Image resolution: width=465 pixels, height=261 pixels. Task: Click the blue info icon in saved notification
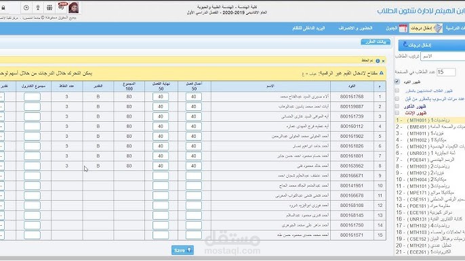pos(378,61)
